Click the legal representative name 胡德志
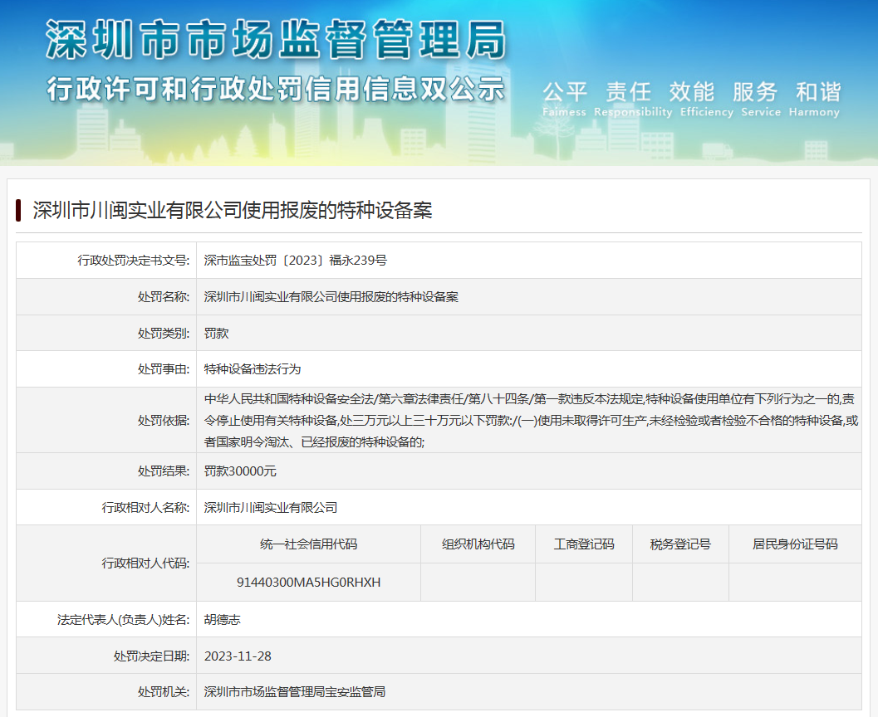This screenshot has height=717, width=878. tap(223, 620)
